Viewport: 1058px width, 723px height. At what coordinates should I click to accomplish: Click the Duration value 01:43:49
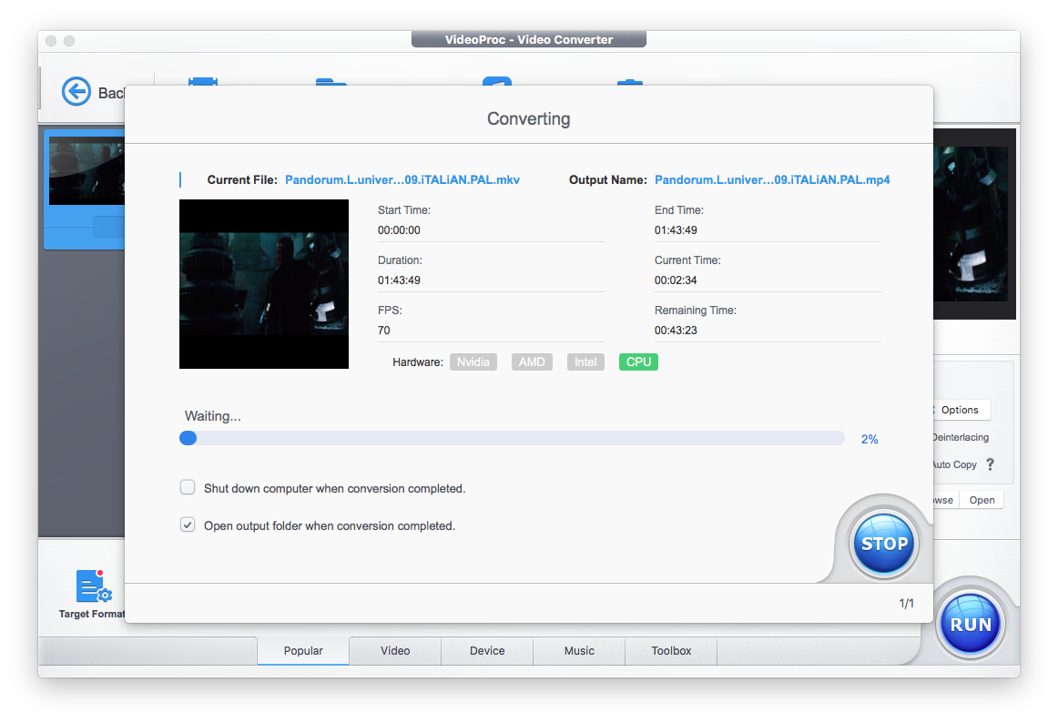[x=399, y=280]
